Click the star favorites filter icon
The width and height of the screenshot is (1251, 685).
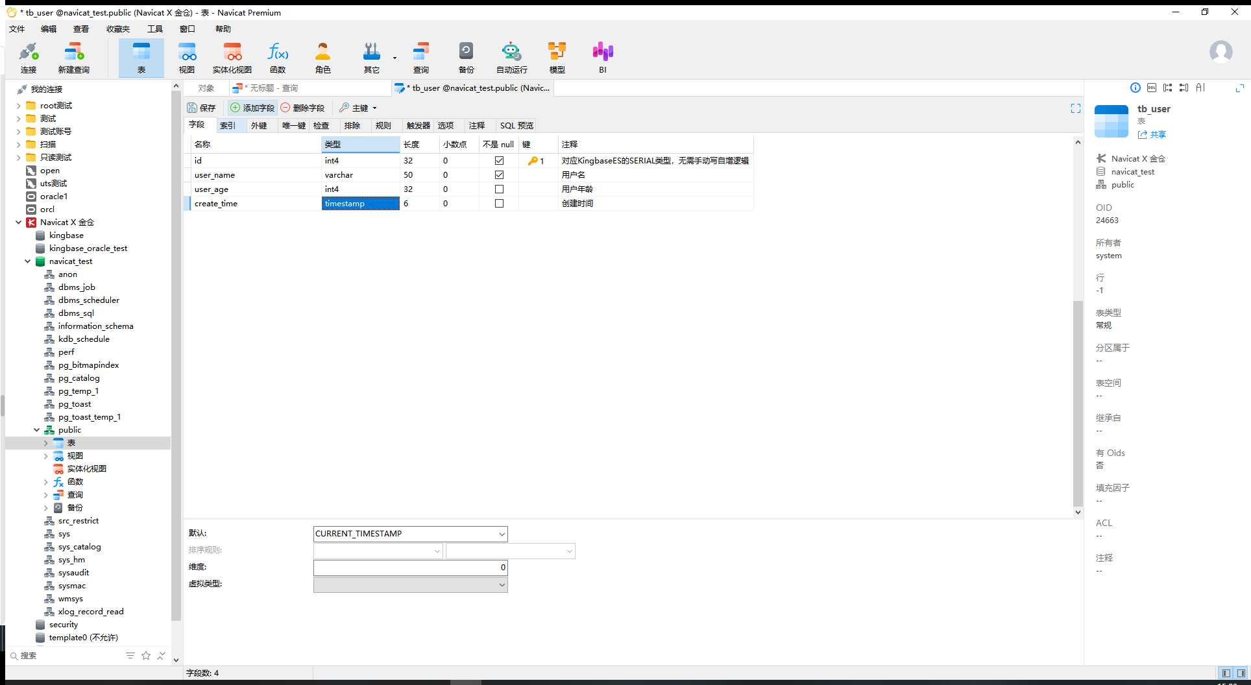coord(146,656)
